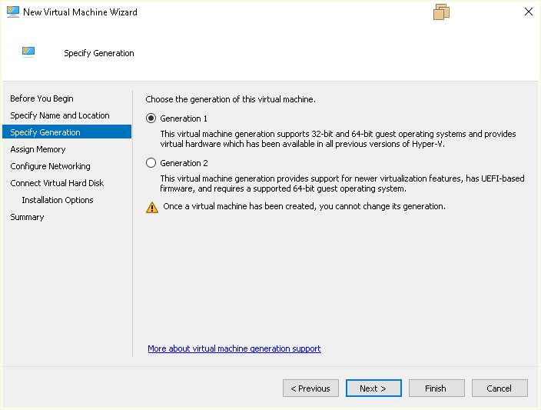Close the wizard window with X

click(528, 12)
